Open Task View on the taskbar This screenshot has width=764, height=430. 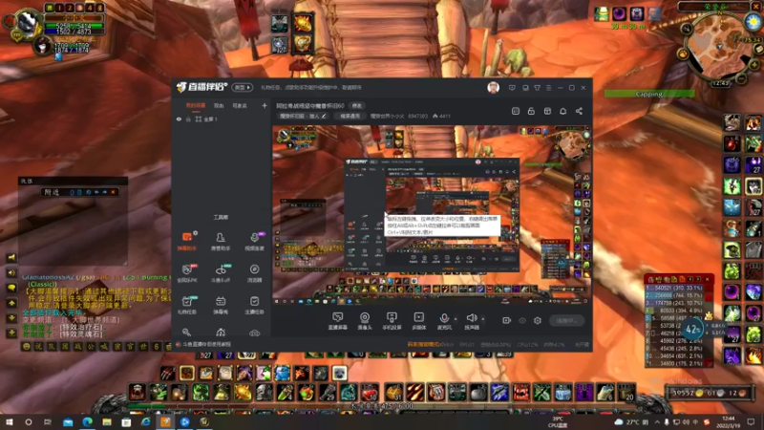(48, 421)
